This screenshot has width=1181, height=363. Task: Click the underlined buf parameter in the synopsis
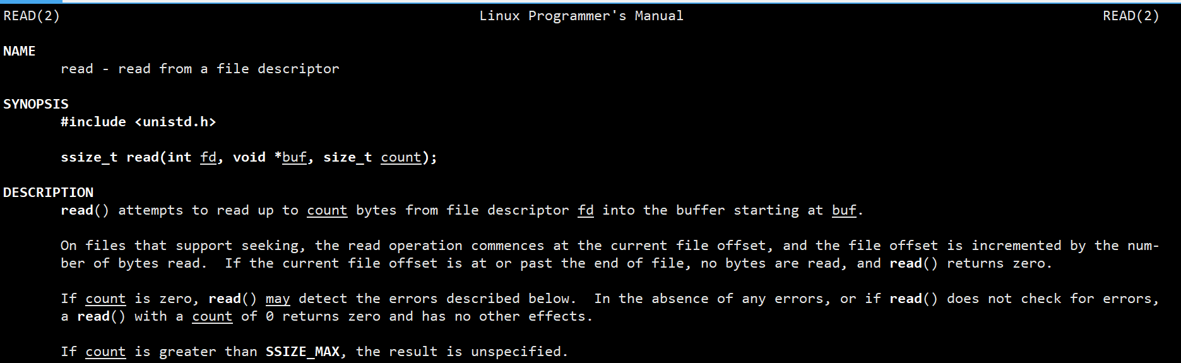click(294, 157)
